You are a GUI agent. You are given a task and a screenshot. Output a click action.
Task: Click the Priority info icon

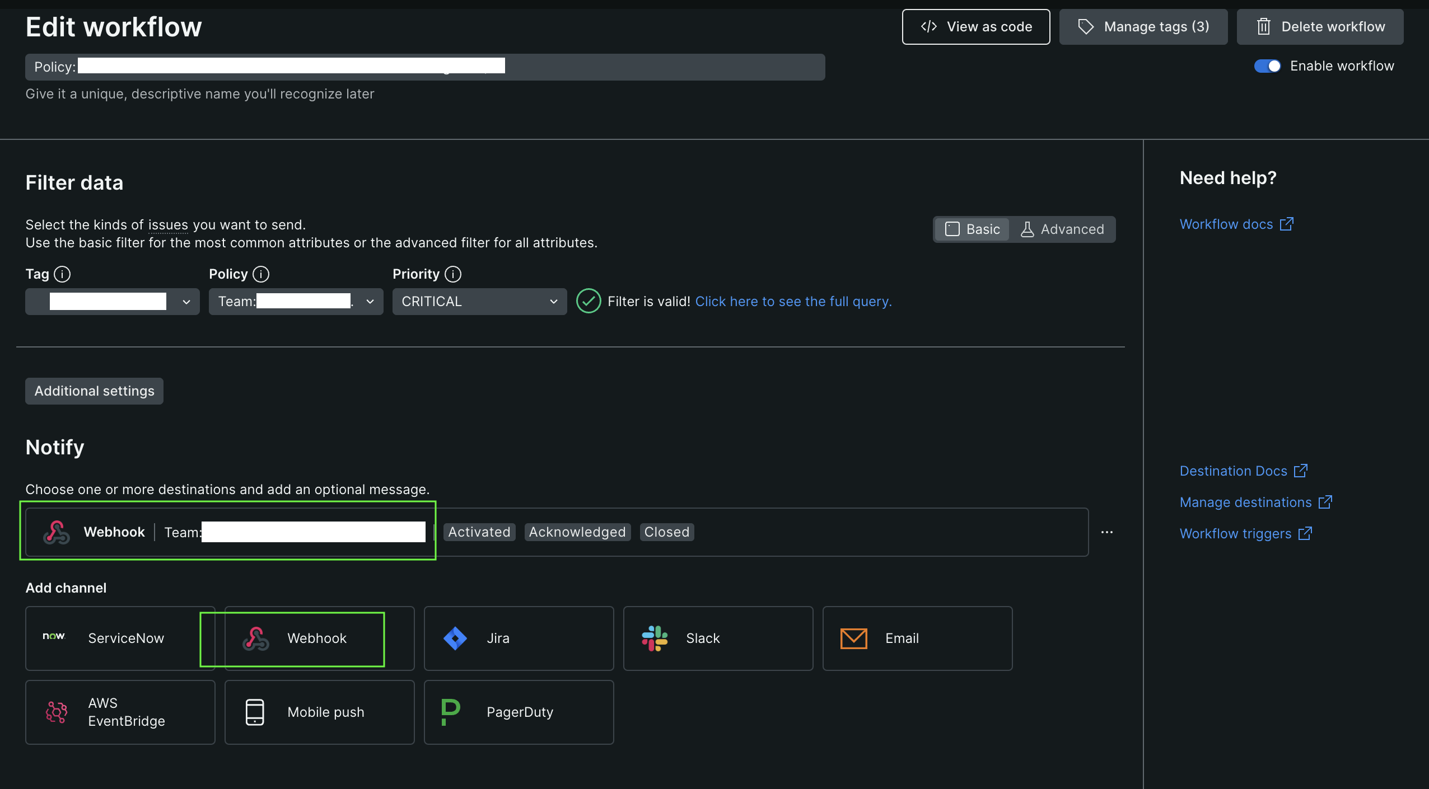(x=453, y=274)
